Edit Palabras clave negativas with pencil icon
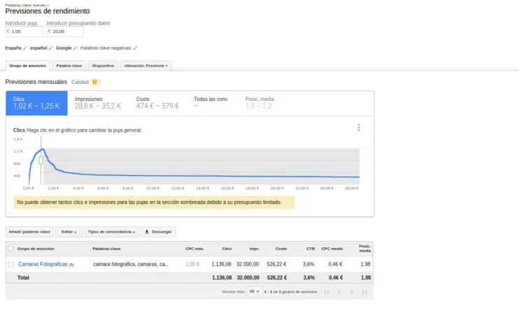Screen dimensions: 519x330 (x=135, y=48)
